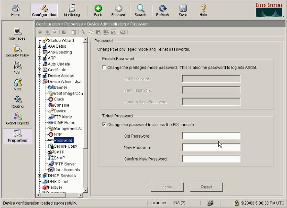Open the Global Objects panel

pyautogui.click(x=17, y=119)
